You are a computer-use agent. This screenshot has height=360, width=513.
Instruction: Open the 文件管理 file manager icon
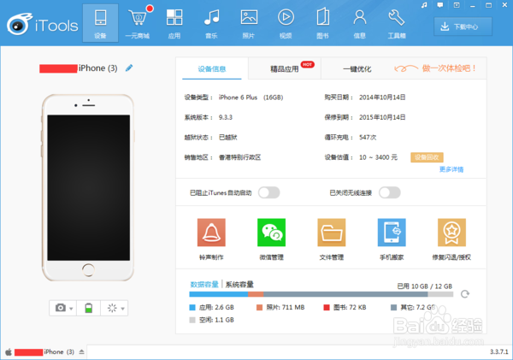332,233
